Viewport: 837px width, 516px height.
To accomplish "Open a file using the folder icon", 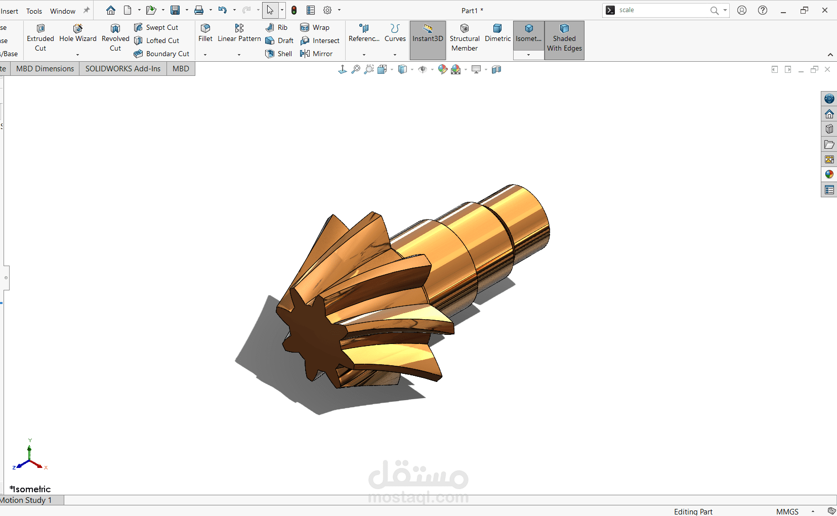I will [x=151, y=10].
